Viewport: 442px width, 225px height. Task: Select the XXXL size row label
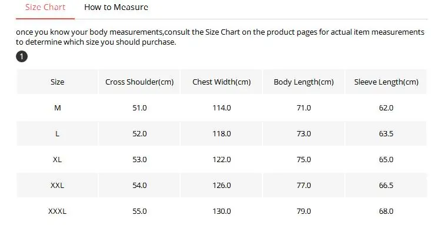pos(57,211)
